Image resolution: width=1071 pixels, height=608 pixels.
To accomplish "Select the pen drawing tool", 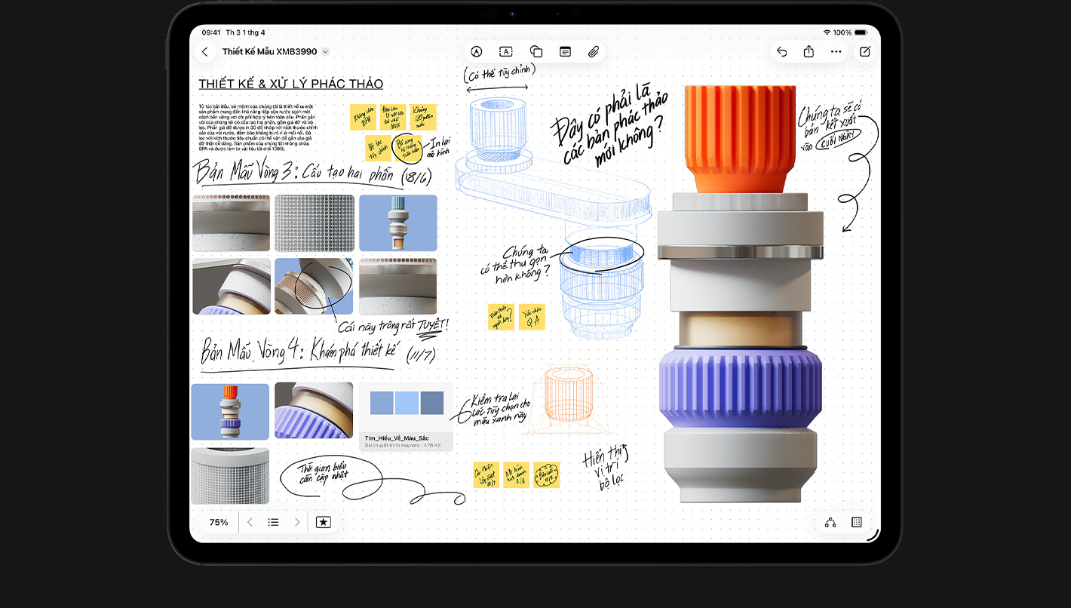I will pyautogui.click(x=476, y=52).
